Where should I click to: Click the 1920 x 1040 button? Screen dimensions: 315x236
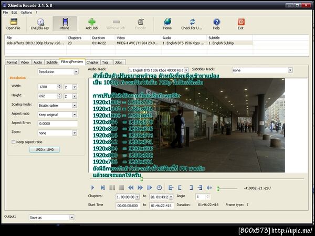pos(44,150)
